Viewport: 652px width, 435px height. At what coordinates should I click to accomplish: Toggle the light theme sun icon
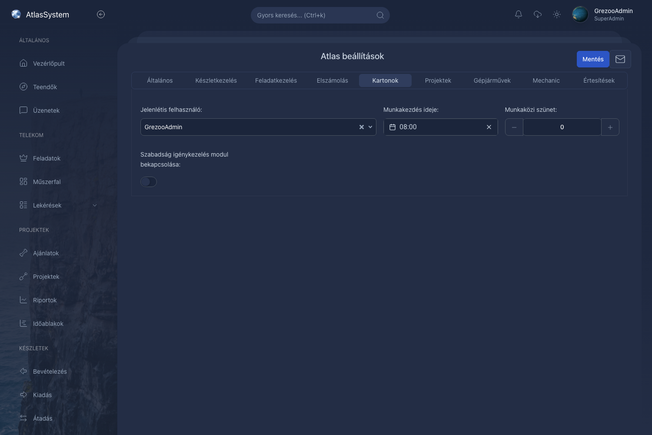tap(557, 14)
